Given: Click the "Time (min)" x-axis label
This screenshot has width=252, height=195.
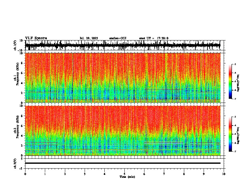Looking at the screenshot, I should [x=127, y=177].
